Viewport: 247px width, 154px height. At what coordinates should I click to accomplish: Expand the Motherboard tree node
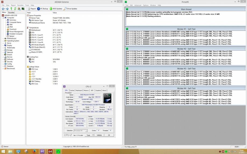[3, 39]
